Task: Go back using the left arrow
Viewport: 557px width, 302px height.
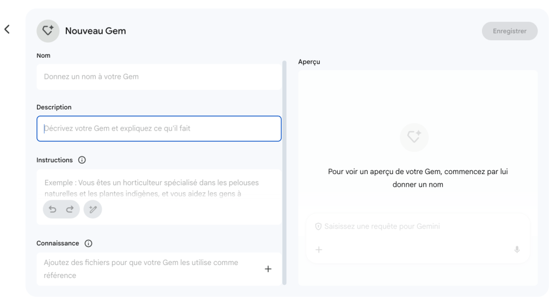Action: tap(7, 30)
